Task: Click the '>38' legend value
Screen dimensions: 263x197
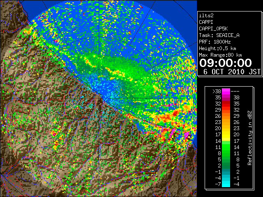Action: pyautogui.click(x=217, y=92)
